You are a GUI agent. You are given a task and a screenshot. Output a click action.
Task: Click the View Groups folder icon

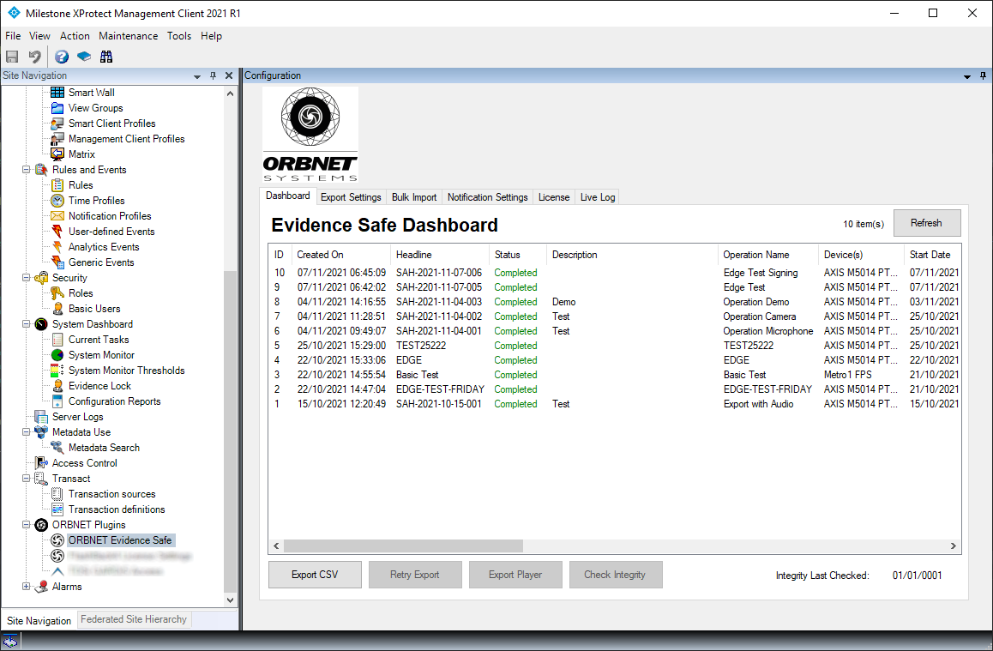point(57,108)
